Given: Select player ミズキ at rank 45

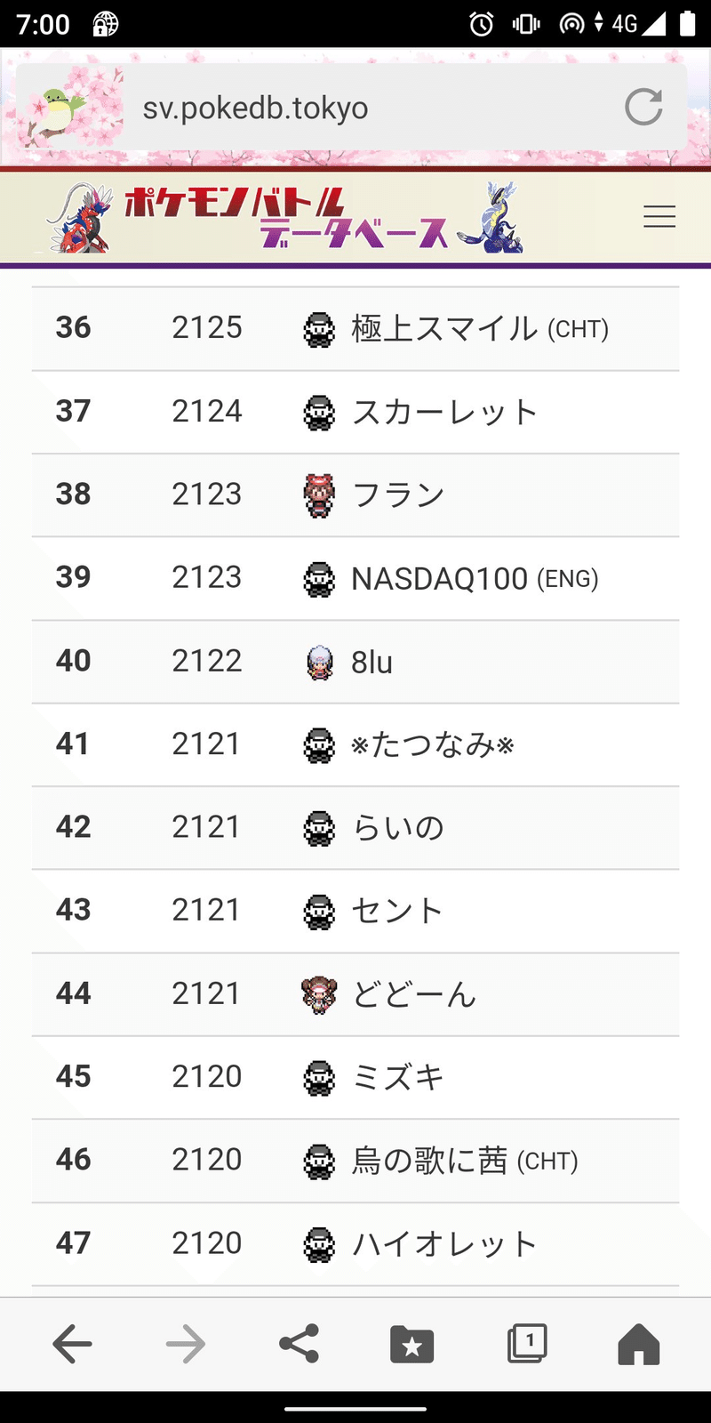Looking at the screenshot, I should click(398, 1078).
